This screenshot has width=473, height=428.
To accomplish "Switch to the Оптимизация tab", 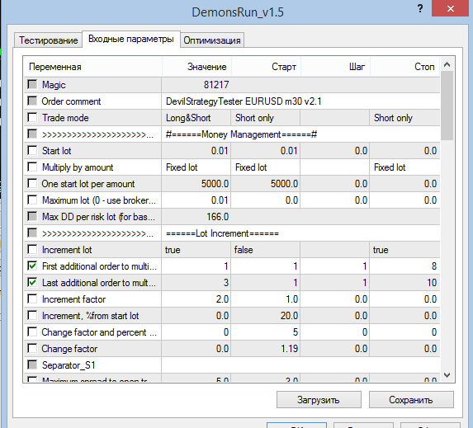I will [x=212, y=40].
